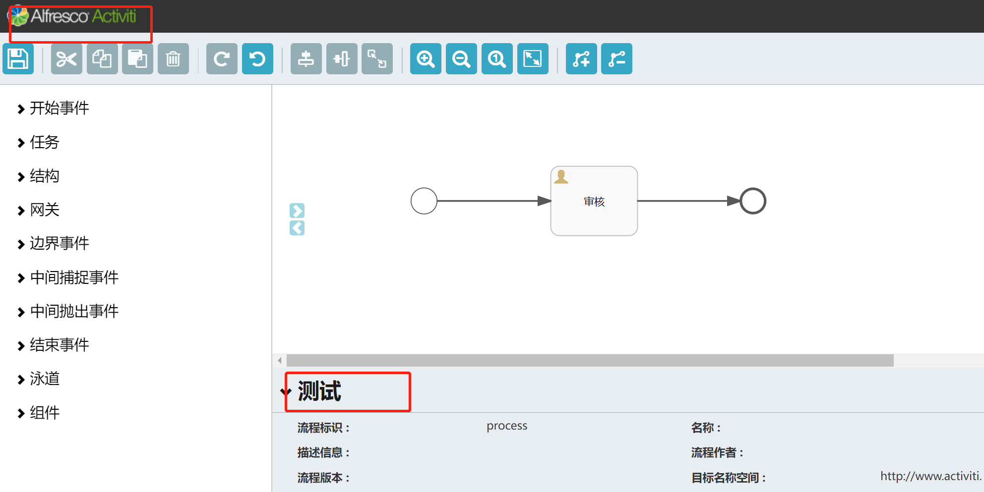Screen dimensions: 984x492
Task: Undo the last action
Action: [x=257, y=58]
